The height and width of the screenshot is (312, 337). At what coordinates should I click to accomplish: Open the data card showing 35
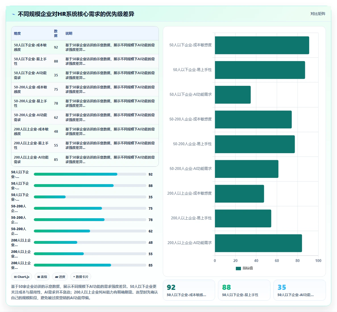tap(299, 290)
